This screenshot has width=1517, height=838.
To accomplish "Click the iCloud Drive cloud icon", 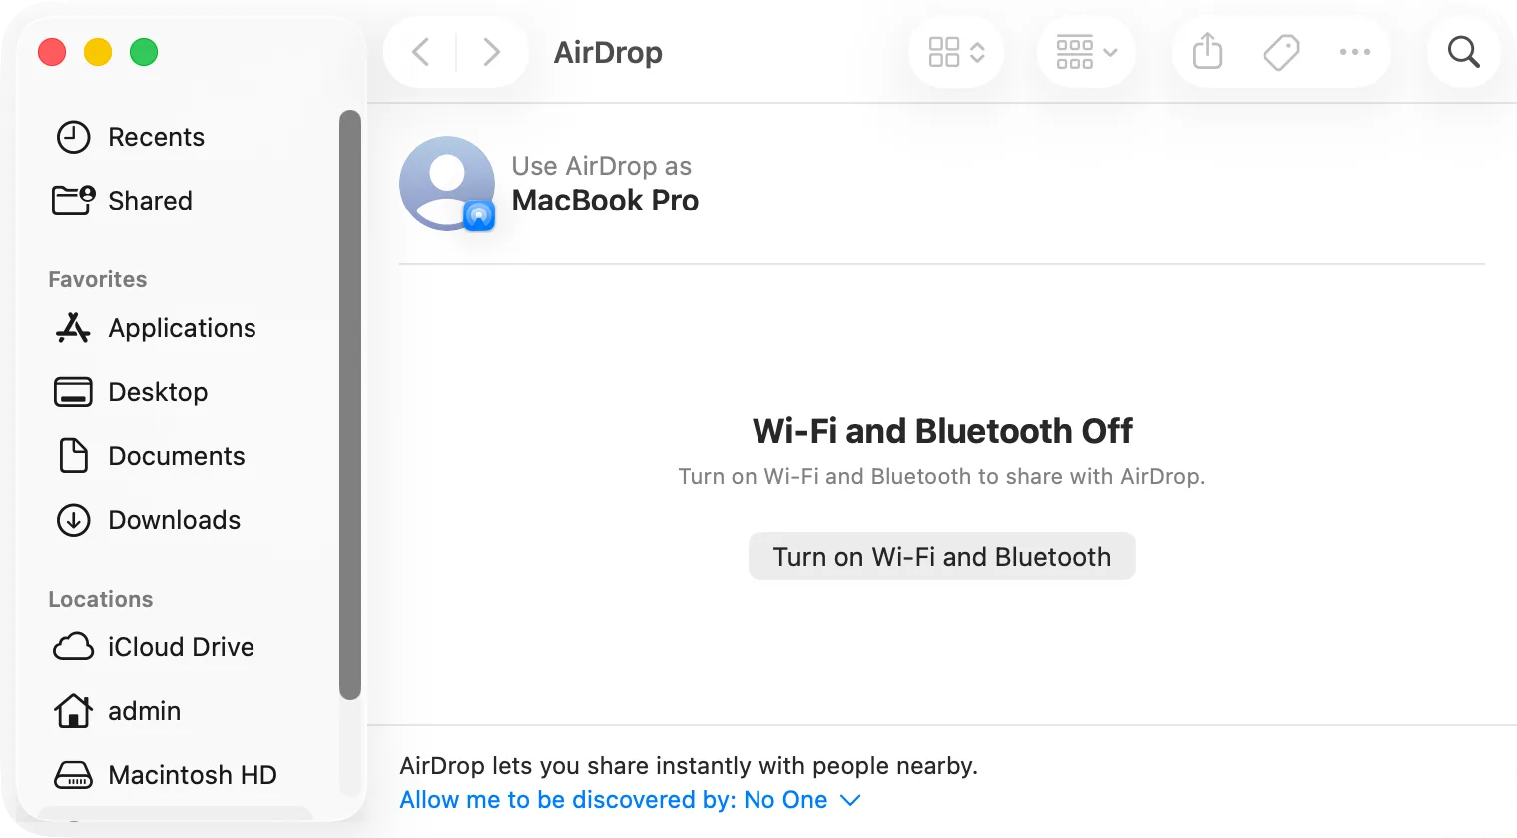I will (73, 647).
